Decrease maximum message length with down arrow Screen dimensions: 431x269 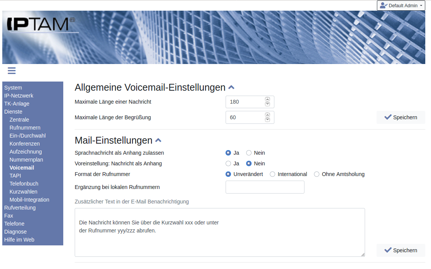click(x=267, y=104)
